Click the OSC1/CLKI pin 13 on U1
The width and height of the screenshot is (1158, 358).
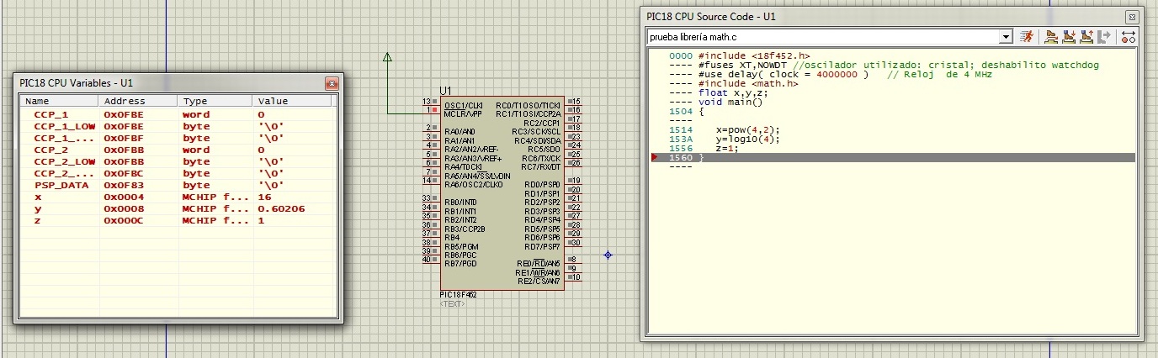pos(431,102)
